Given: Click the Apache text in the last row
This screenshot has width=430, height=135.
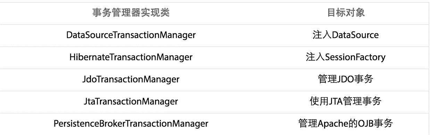Looking at the screenshot, I should coord(333,124).
